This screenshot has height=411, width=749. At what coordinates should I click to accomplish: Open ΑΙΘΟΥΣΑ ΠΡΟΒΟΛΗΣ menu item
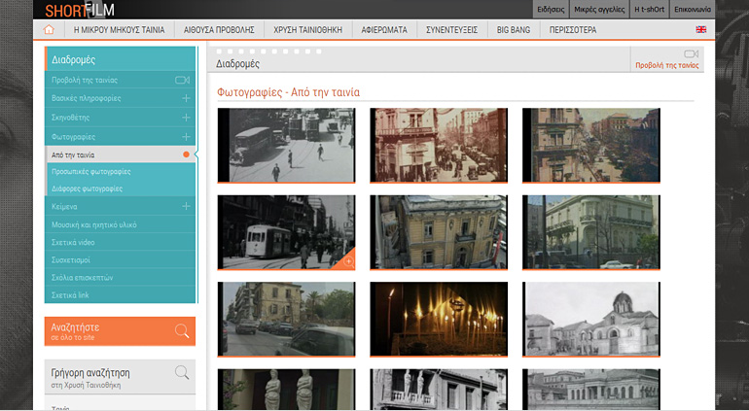219,29
